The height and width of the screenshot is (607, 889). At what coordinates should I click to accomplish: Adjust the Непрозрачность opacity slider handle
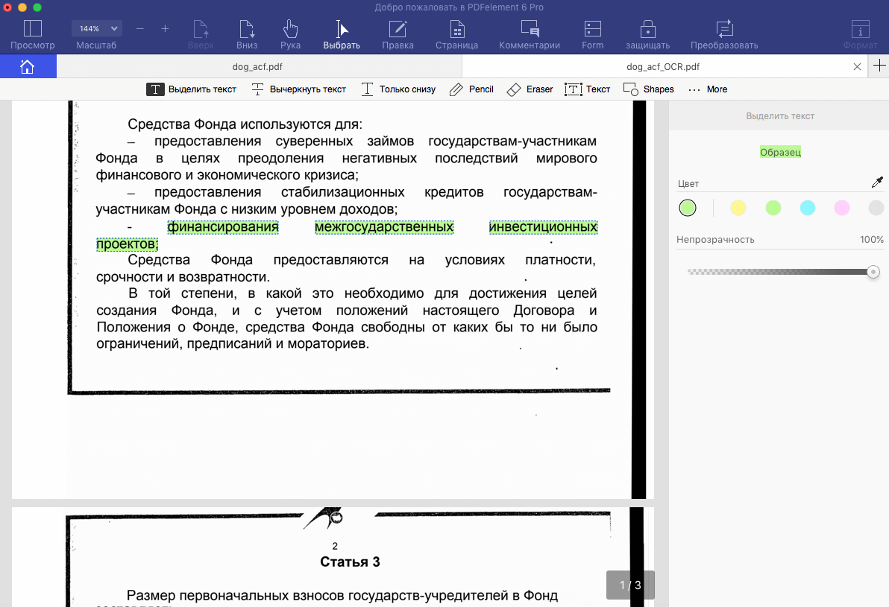[873, 272]
